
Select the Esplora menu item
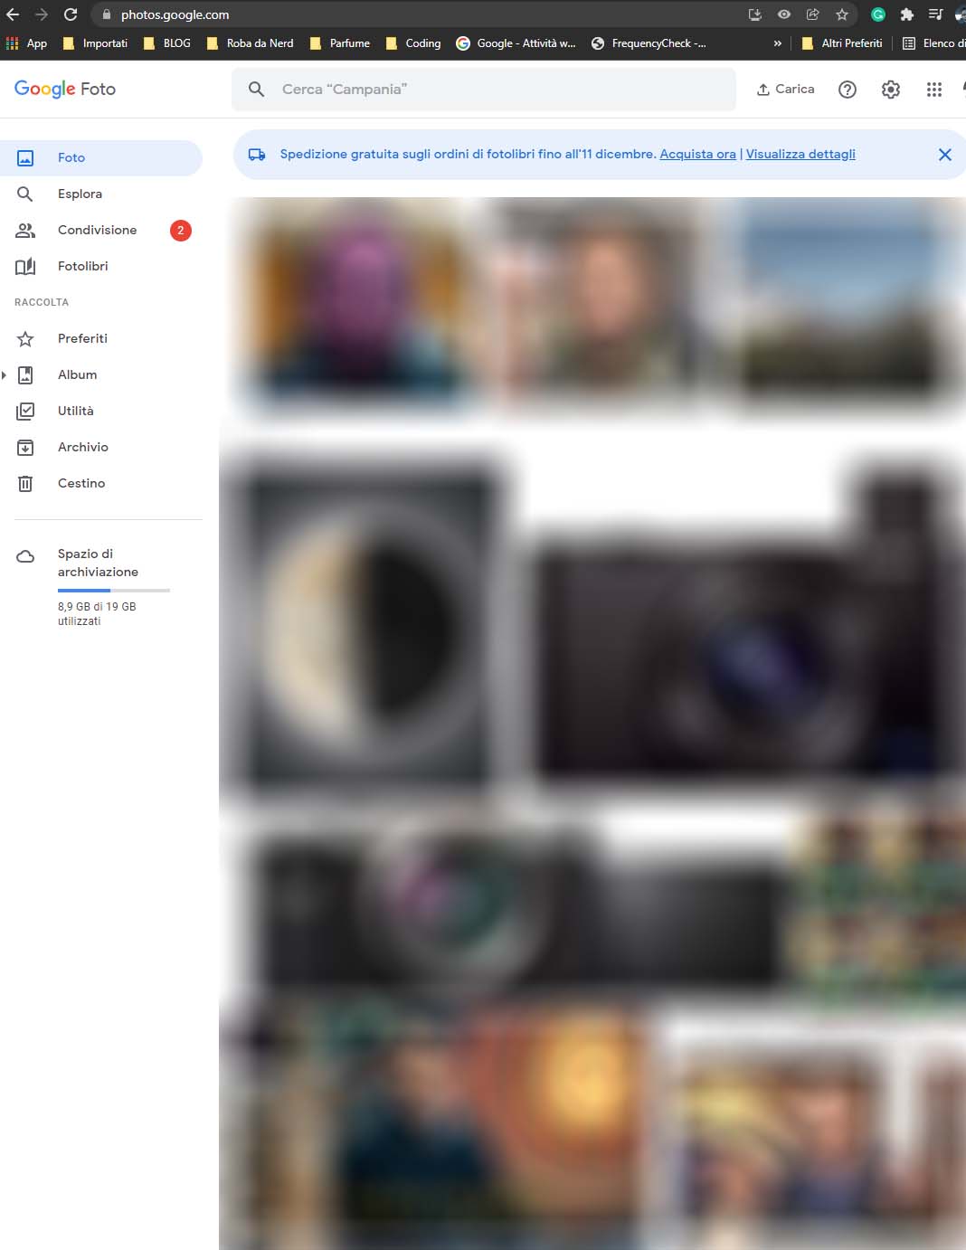pos(80,194)
